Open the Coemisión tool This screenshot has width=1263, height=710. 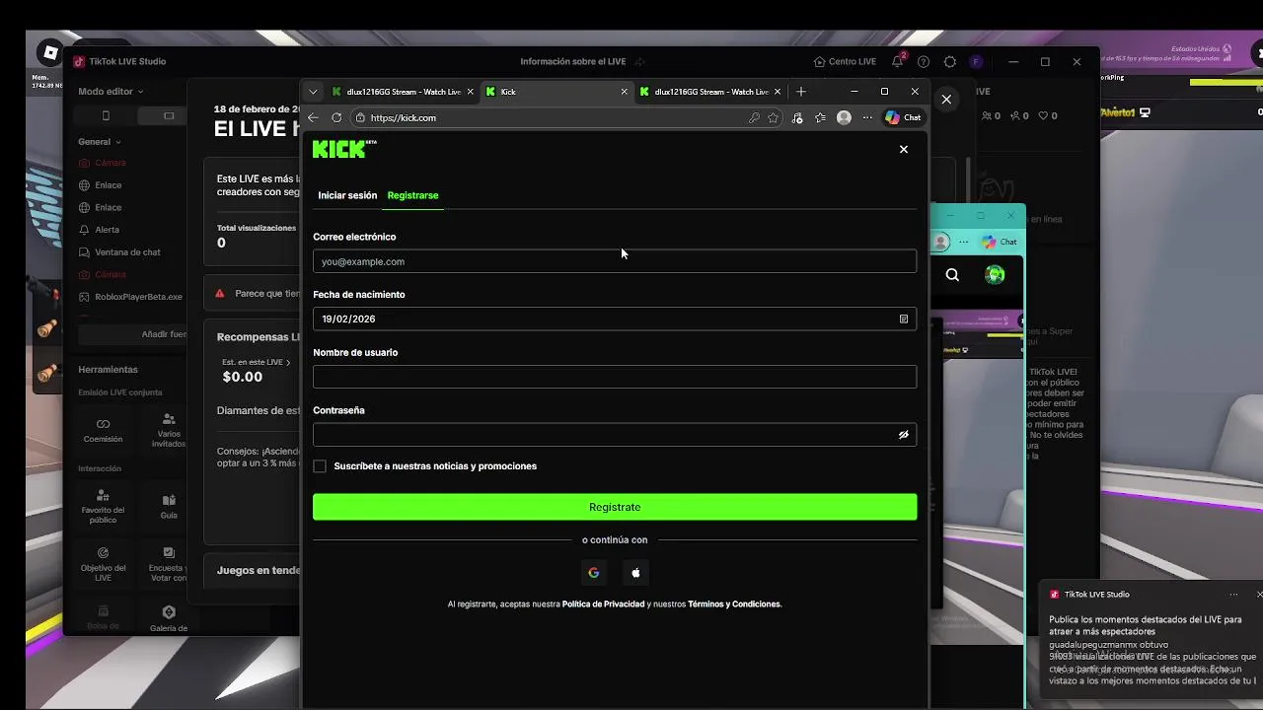pos(103,431)
